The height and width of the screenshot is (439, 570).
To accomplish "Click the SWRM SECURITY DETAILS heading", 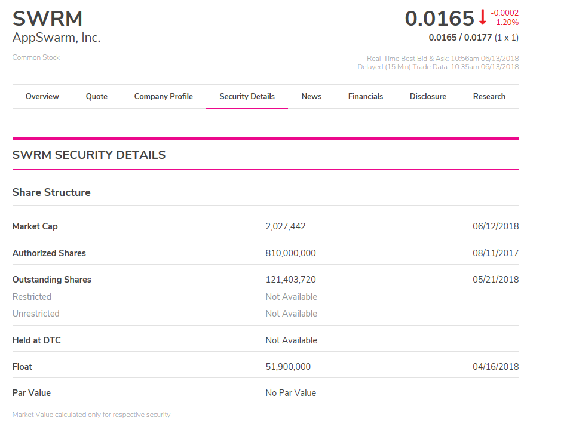I will click(x=89, y=155).
